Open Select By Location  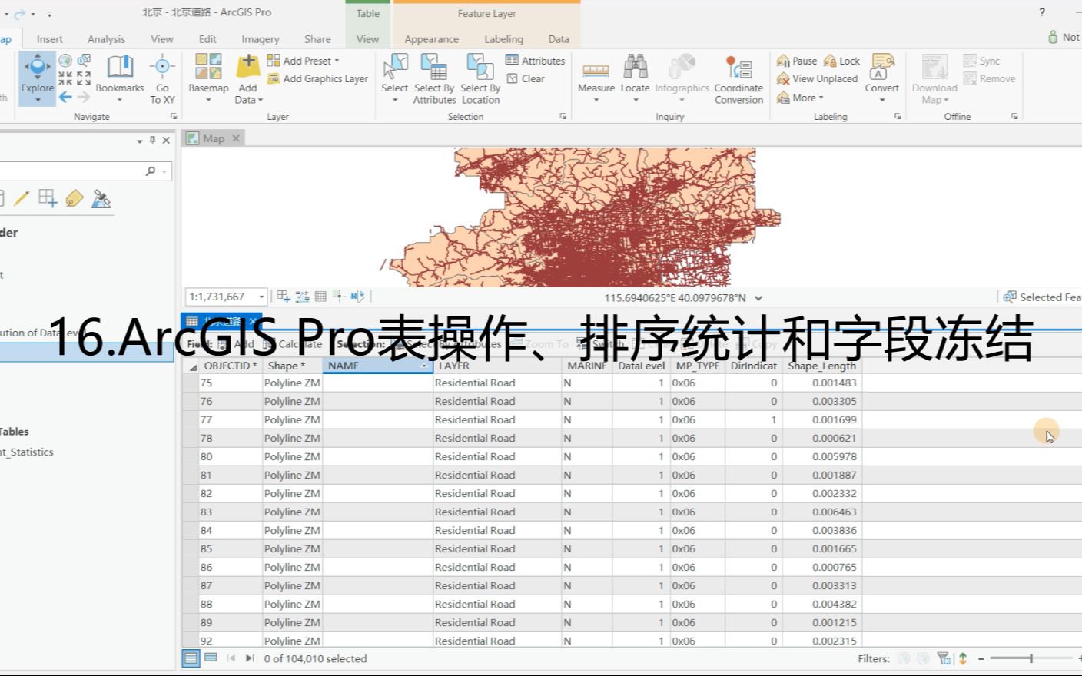[x=480, y=78]
